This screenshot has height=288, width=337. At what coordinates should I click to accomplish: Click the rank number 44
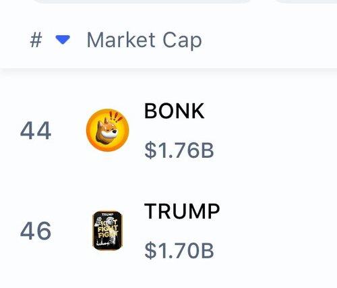click(x=36, y=130)
